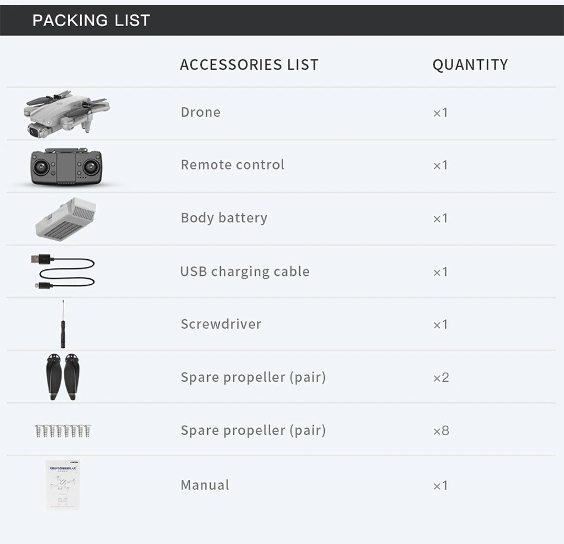
Task: Open the manual booklet thumbnail
Action: (x=63, y=485)
